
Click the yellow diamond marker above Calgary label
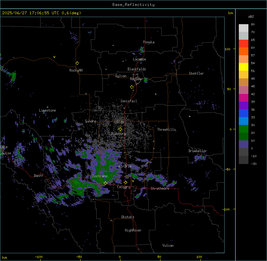[125, 183]
